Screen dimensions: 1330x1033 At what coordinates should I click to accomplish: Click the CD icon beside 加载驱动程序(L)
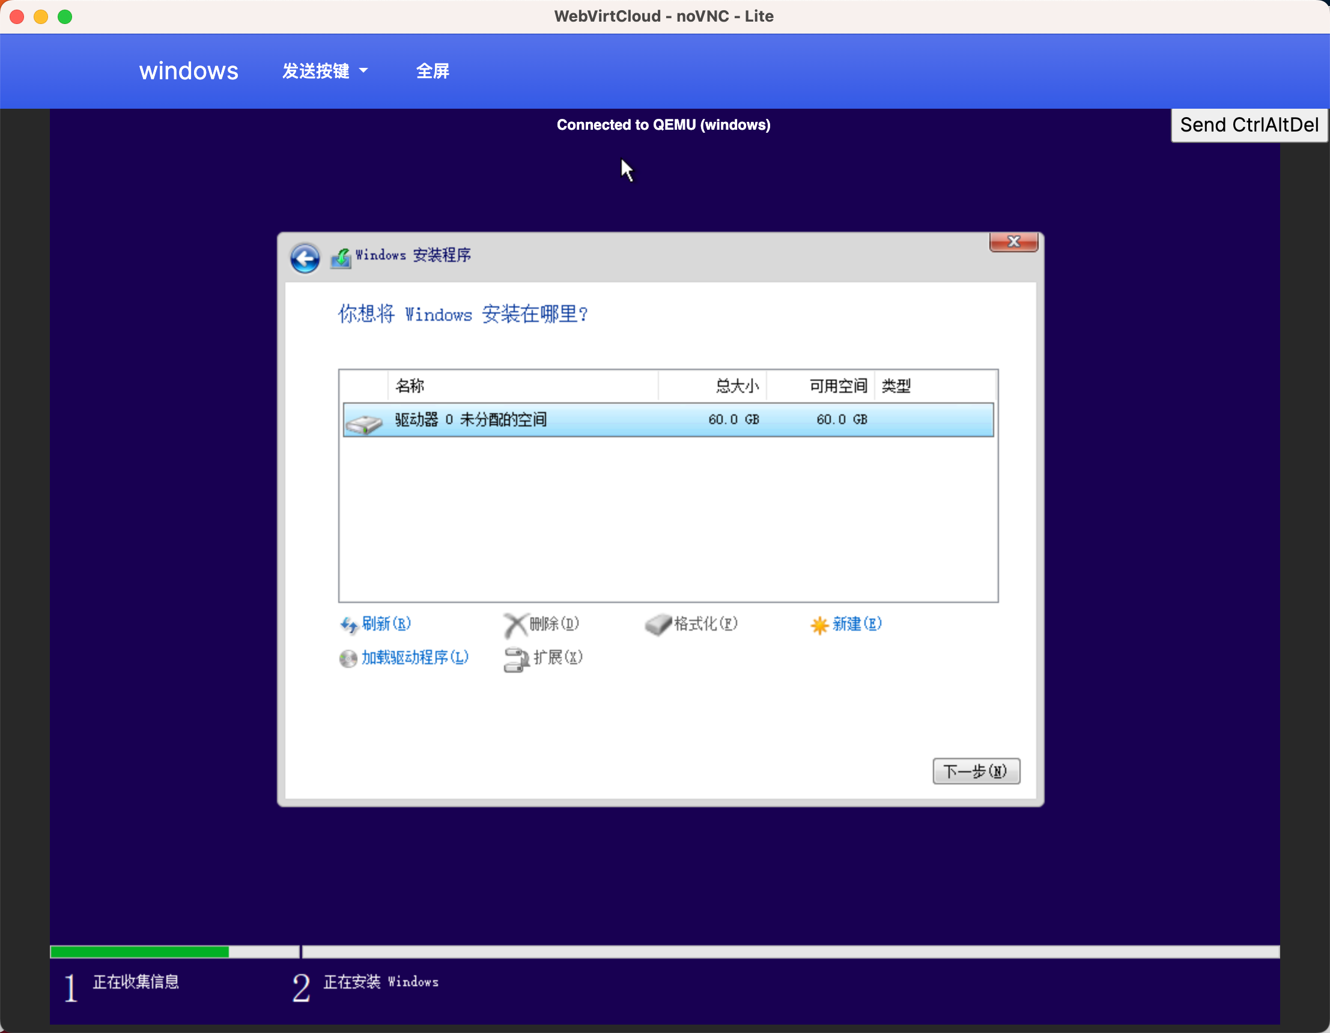click(x=348, y=658)
